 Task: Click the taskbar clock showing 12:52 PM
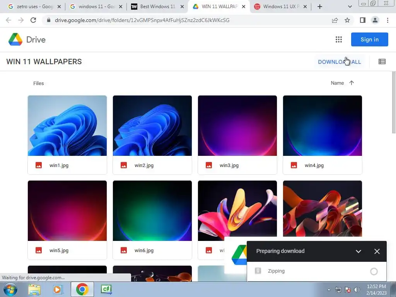[x=376, y=290]
